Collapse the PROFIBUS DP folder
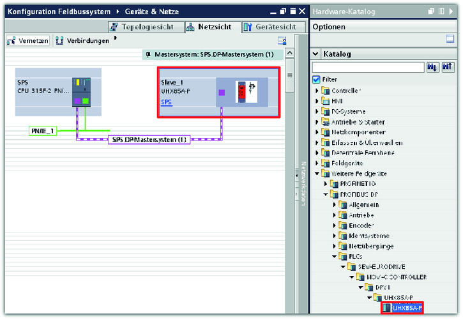The height and width of the screenshot is (320, 463). click(325, 194)
